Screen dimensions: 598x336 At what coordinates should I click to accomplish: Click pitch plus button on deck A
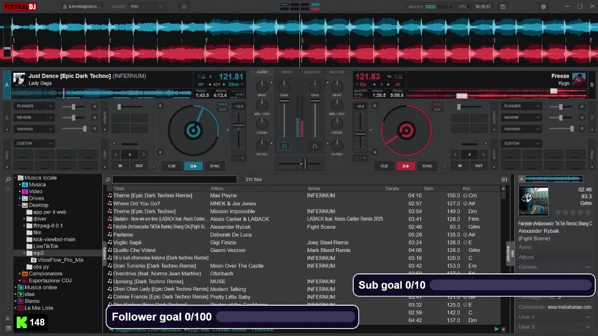242,158
